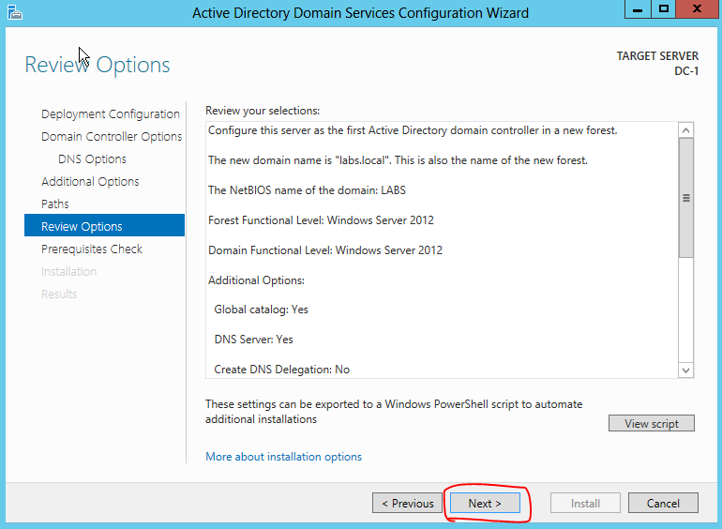Click the selections scrollbar thumb
Screen dimensions: 722x529
[686, 198]
